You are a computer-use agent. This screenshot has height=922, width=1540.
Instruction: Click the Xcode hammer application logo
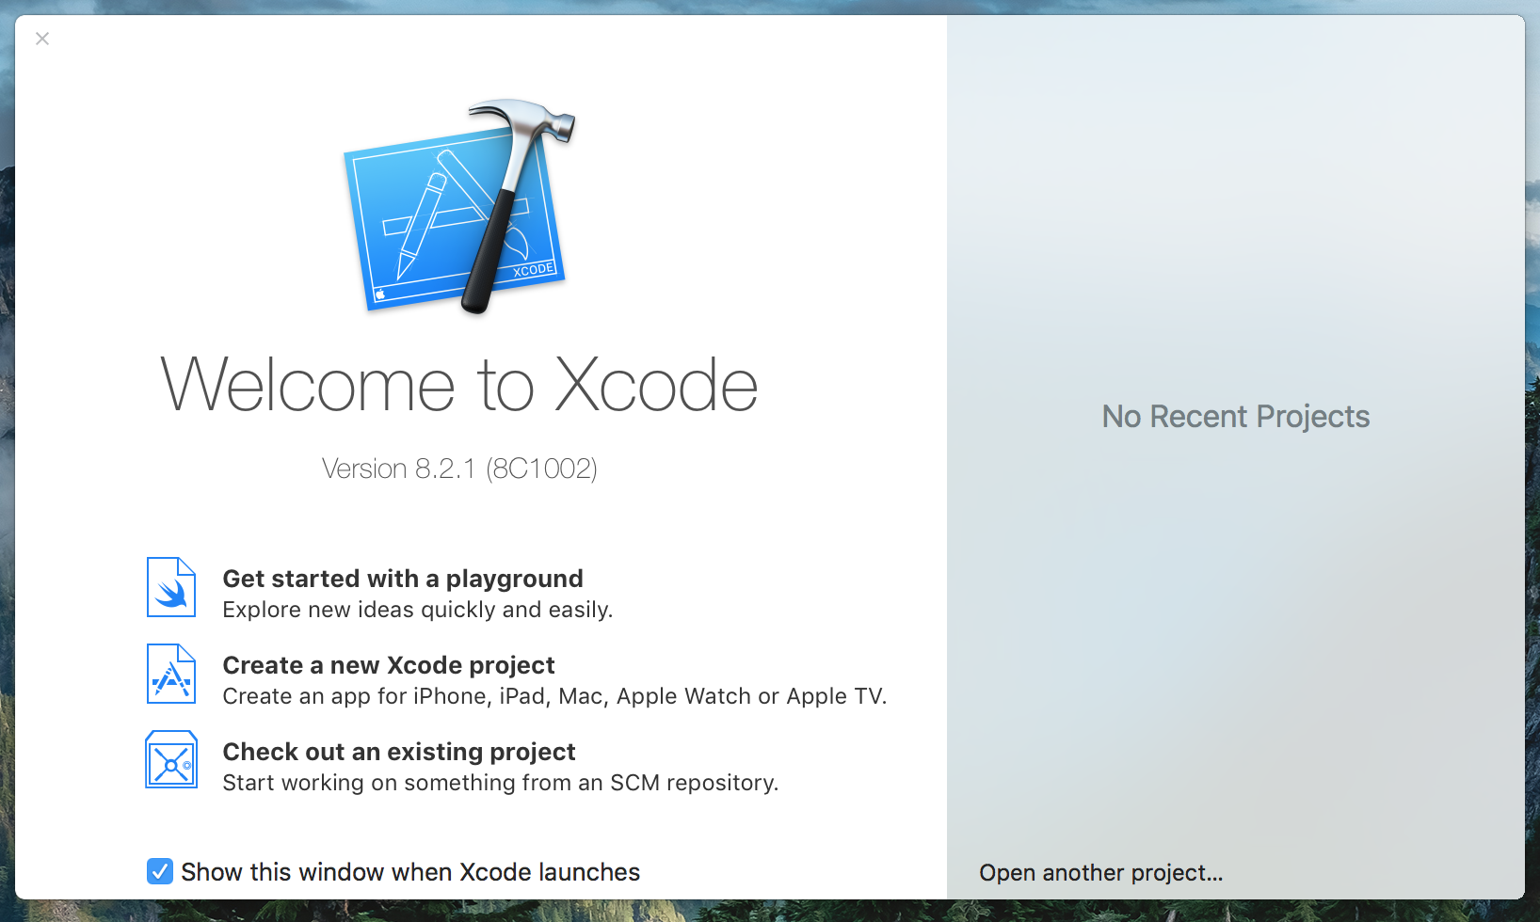pyautogui.click(x=459, y=207)
